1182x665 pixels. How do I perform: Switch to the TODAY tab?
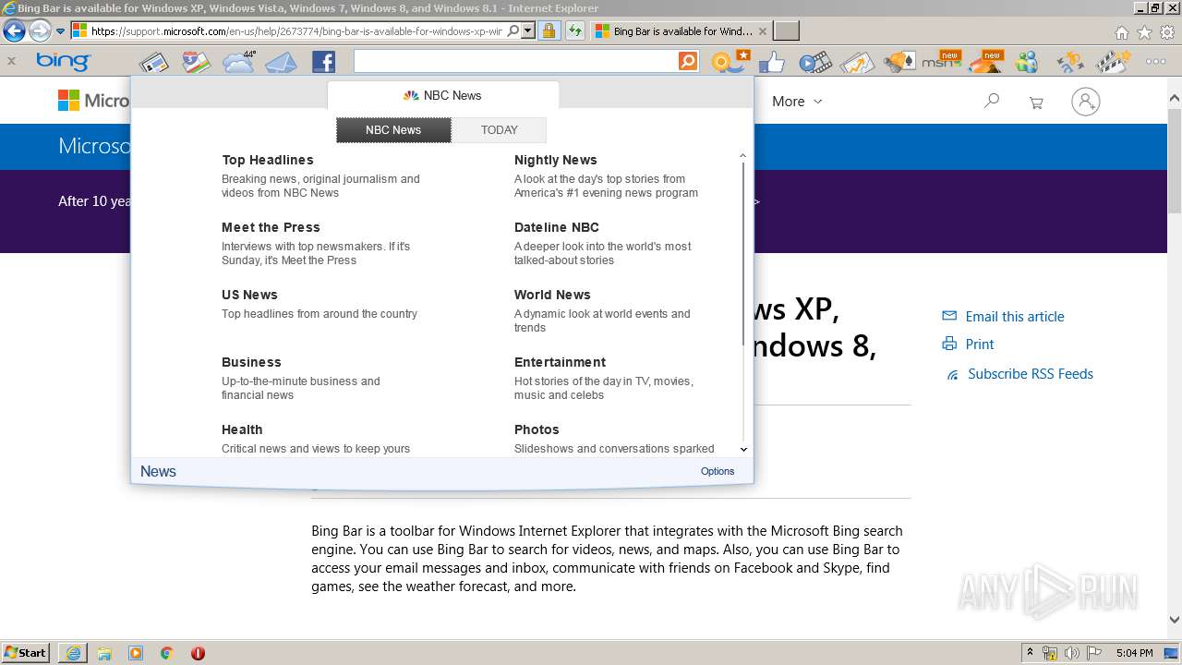point(500,130)
